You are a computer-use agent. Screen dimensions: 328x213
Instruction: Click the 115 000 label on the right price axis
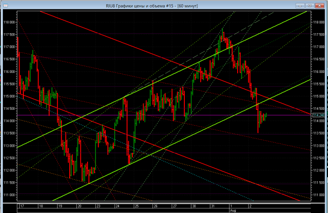click(x=319, y=96)
